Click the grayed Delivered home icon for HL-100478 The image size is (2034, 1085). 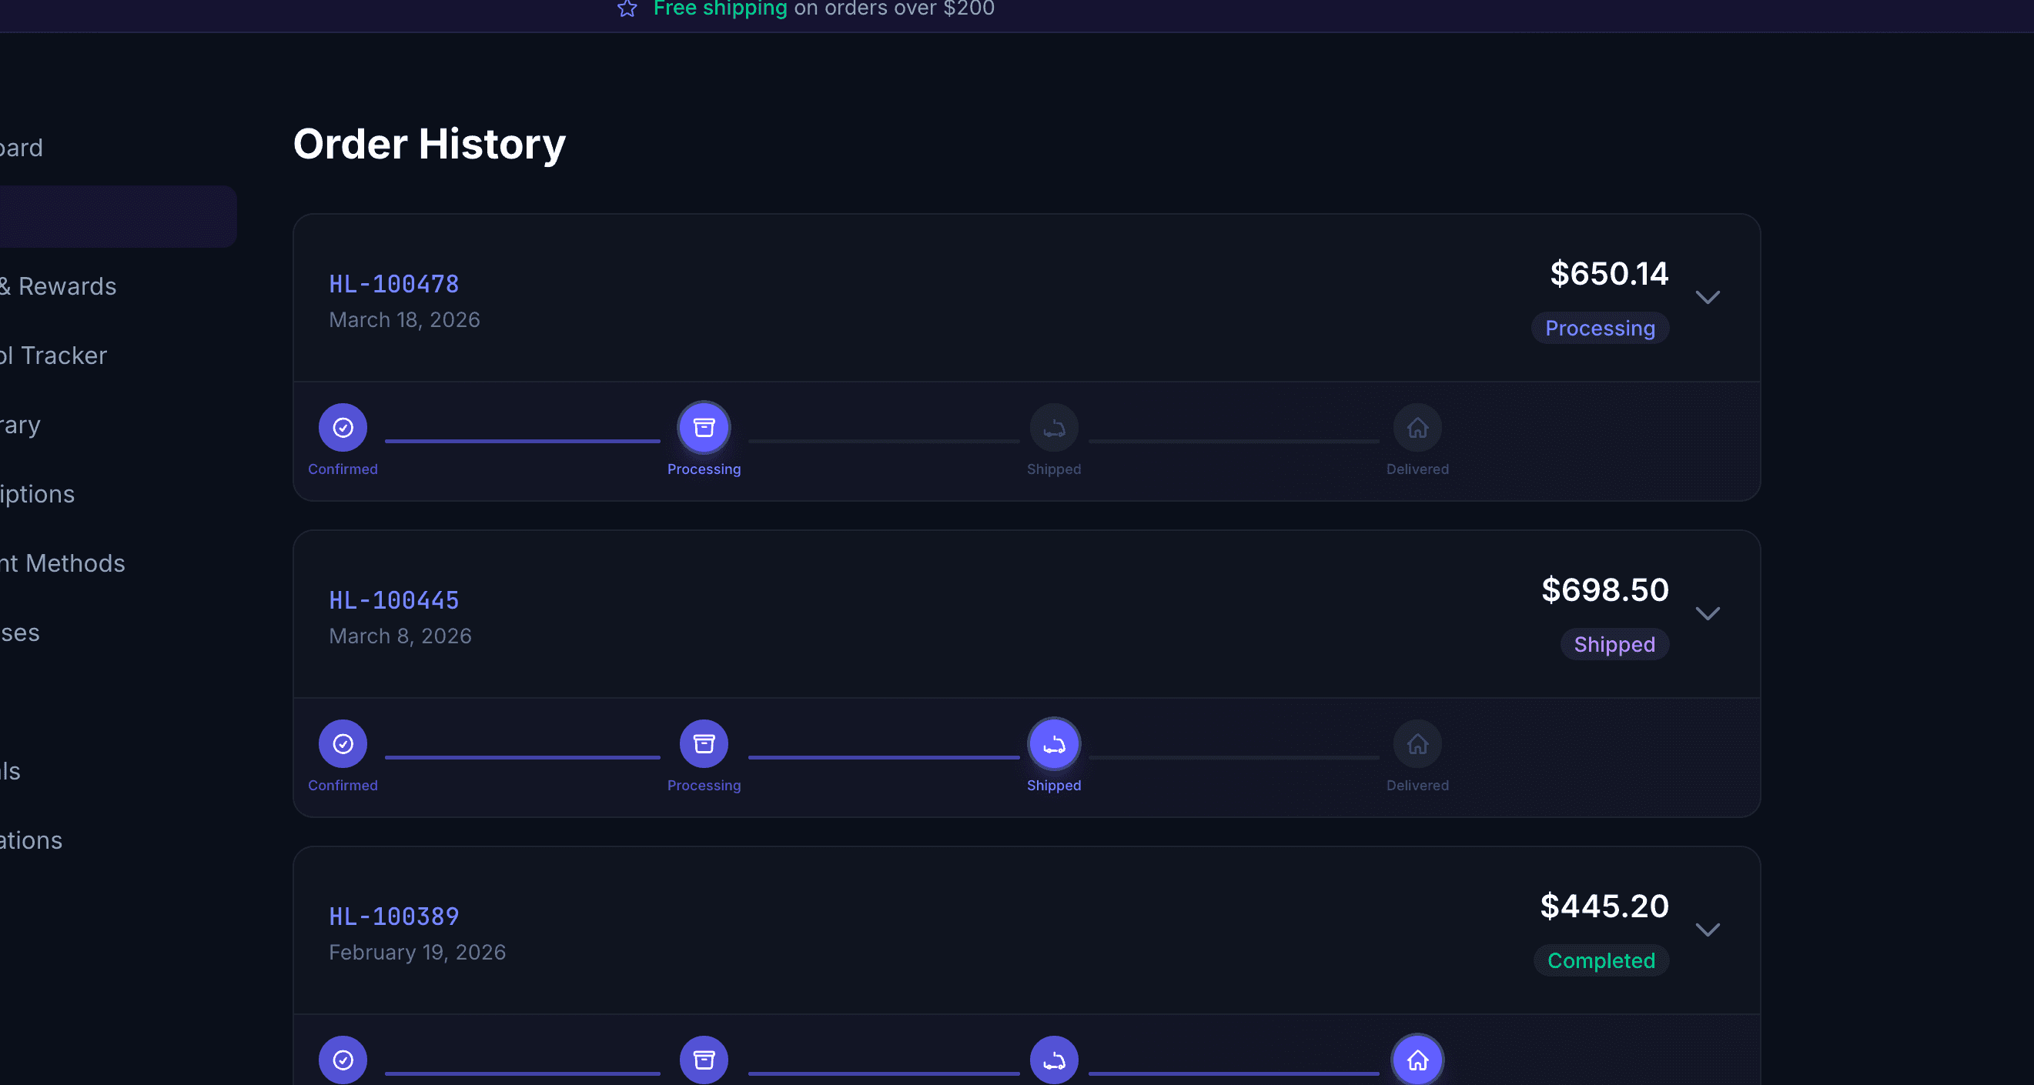coord(1417,427)
